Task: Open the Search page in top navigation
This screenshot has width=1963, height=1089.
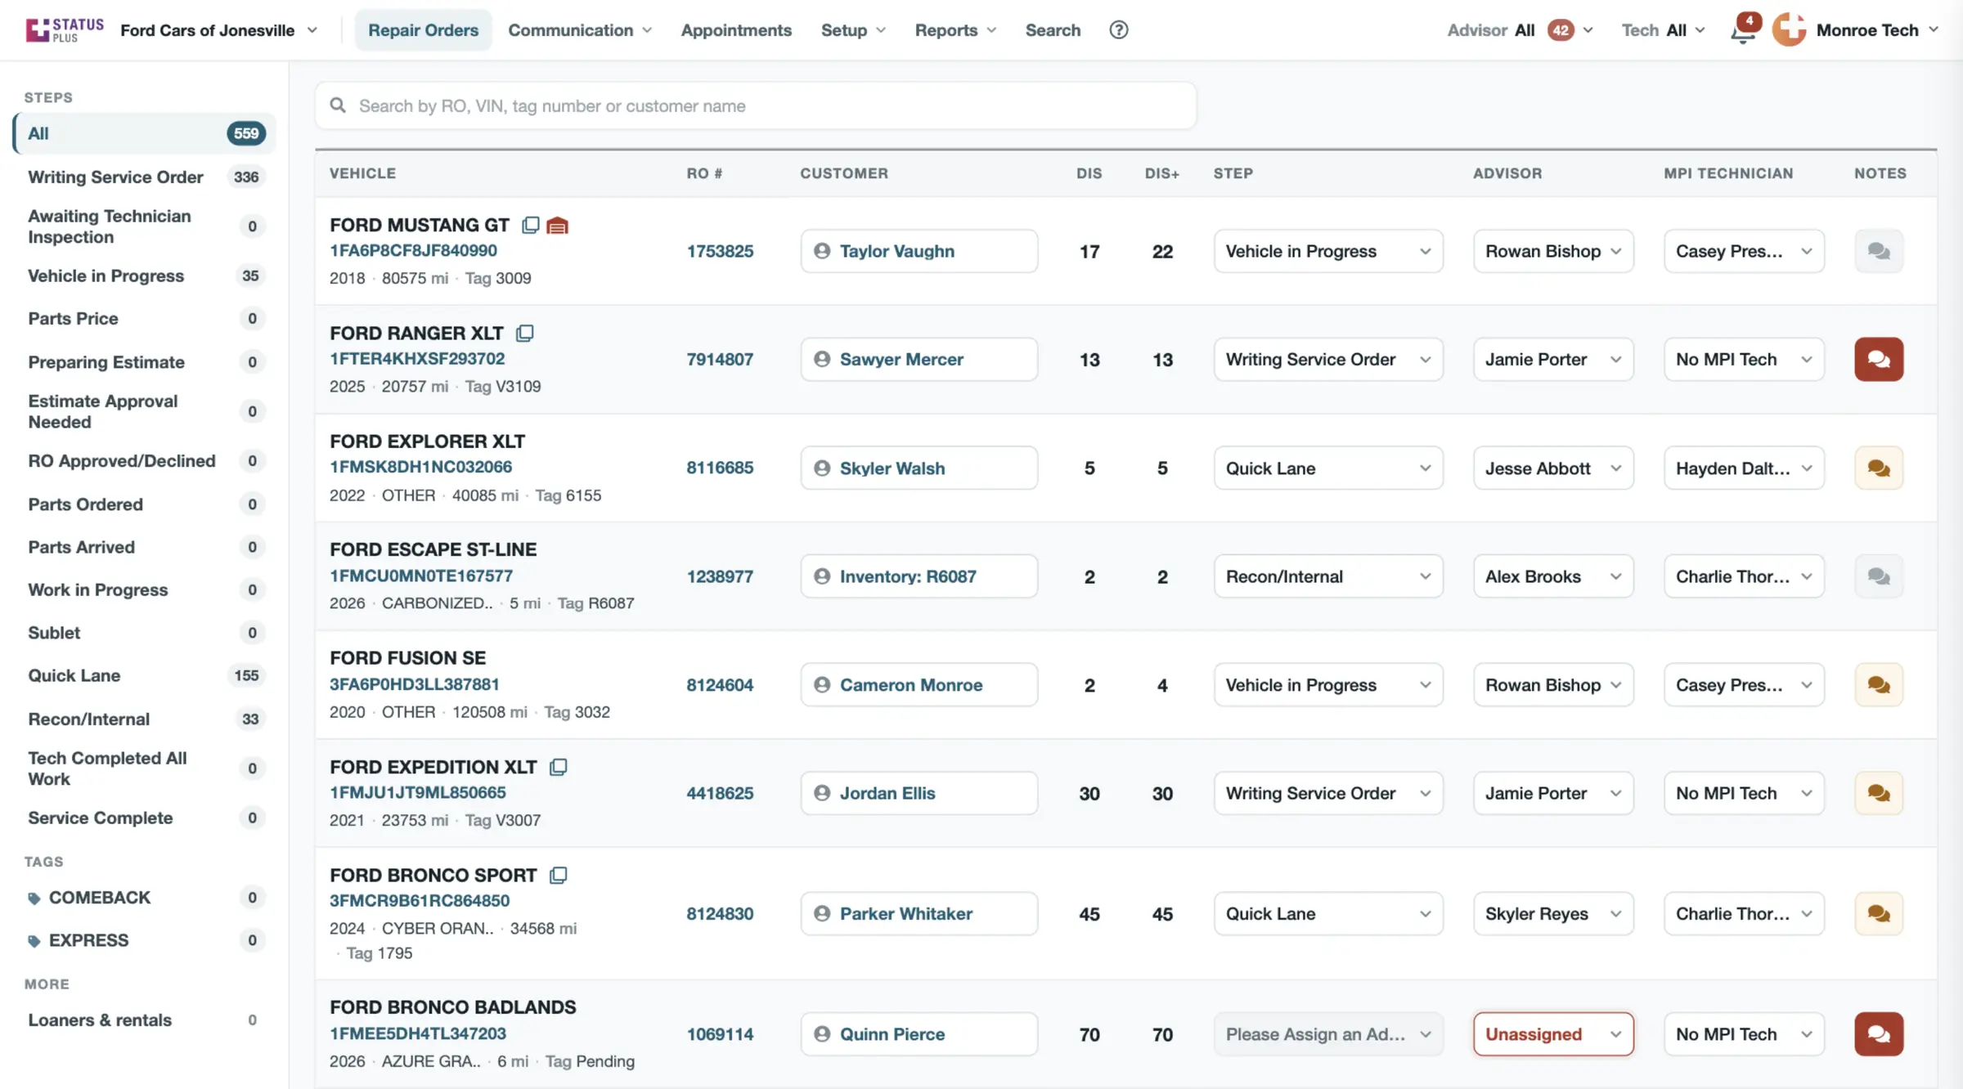Action: pos(1053,30)
